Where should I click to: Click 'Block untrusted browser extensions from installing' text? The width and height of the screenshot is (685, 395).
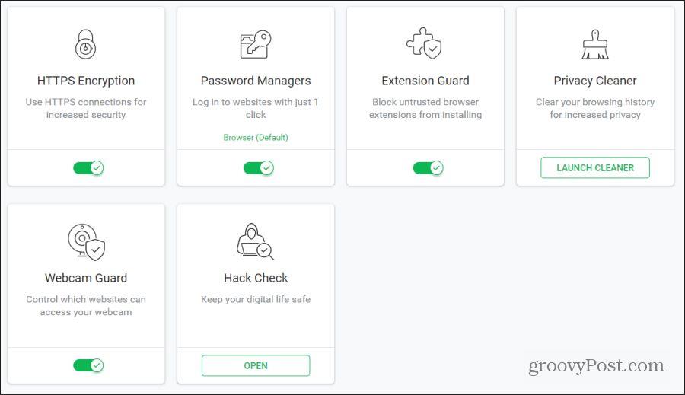tap(425, 108)
